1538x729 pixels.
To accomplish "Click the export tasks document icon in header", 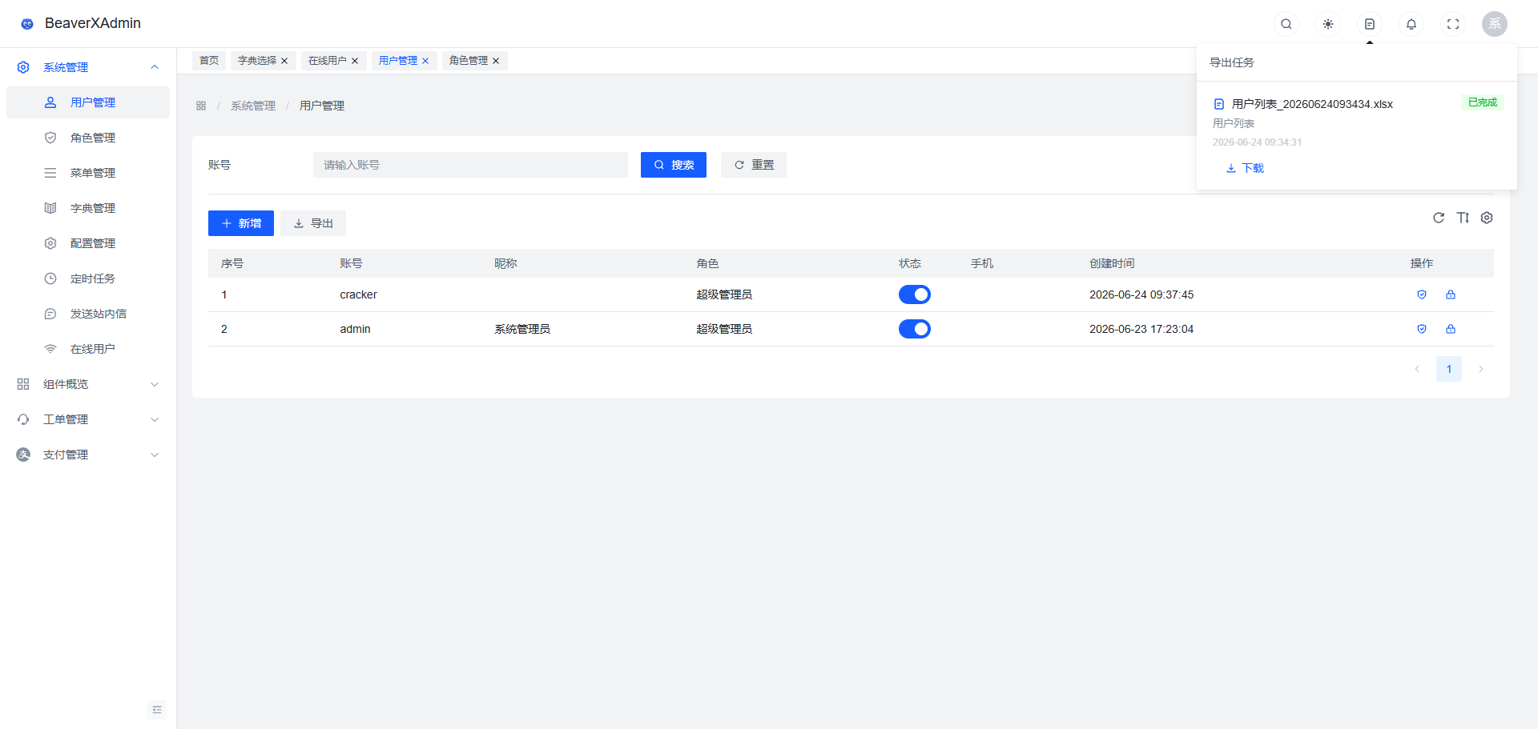I will 1370,24.
